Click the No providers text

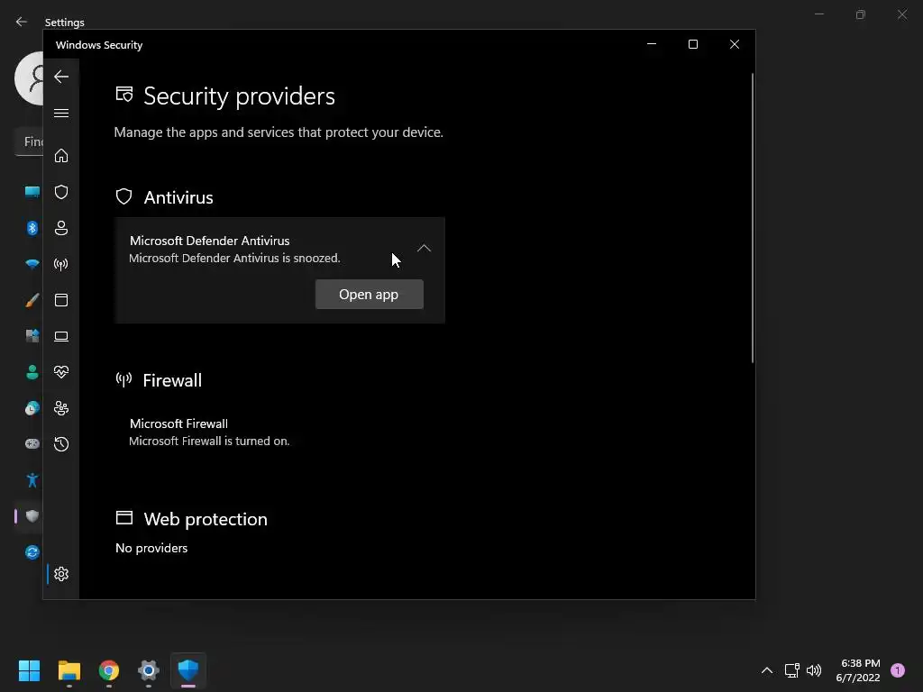151,548
